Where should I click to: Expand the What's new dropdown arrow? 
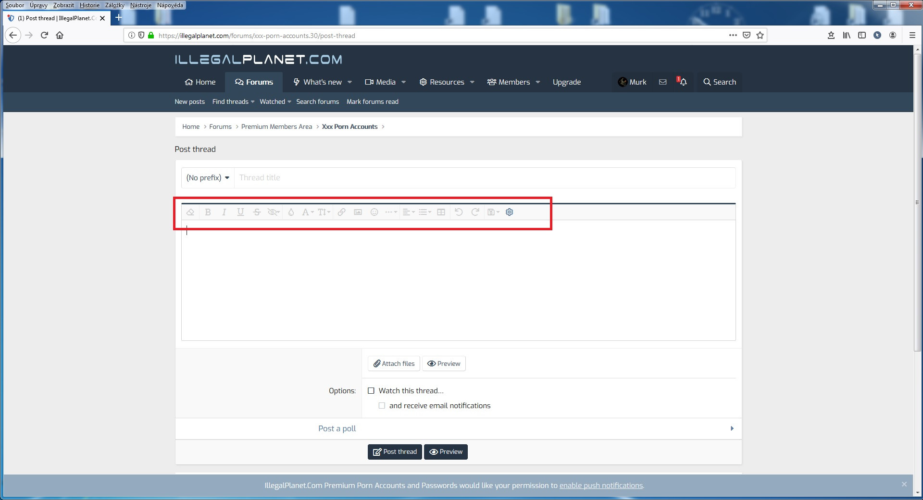tap(349, 82)
